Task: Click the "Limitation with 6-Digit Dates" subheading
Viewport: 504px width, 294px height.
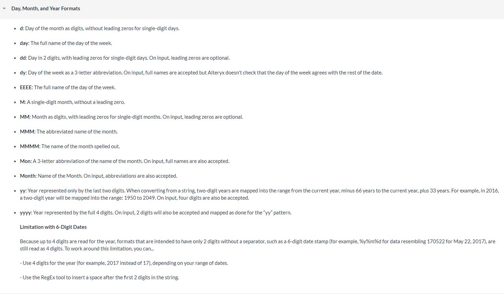Action: tap(53, 227)
